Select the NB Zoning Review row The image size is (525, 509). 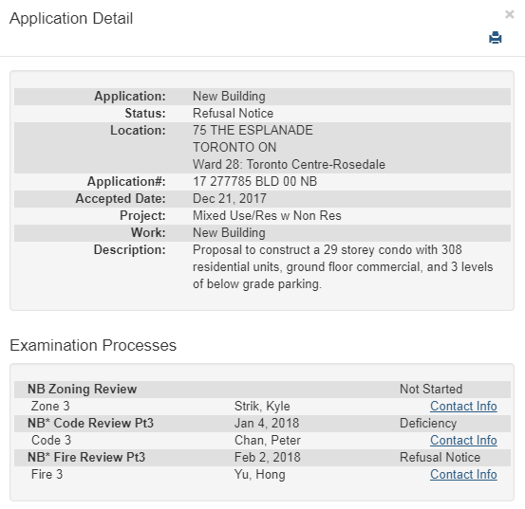coord(262,389)
